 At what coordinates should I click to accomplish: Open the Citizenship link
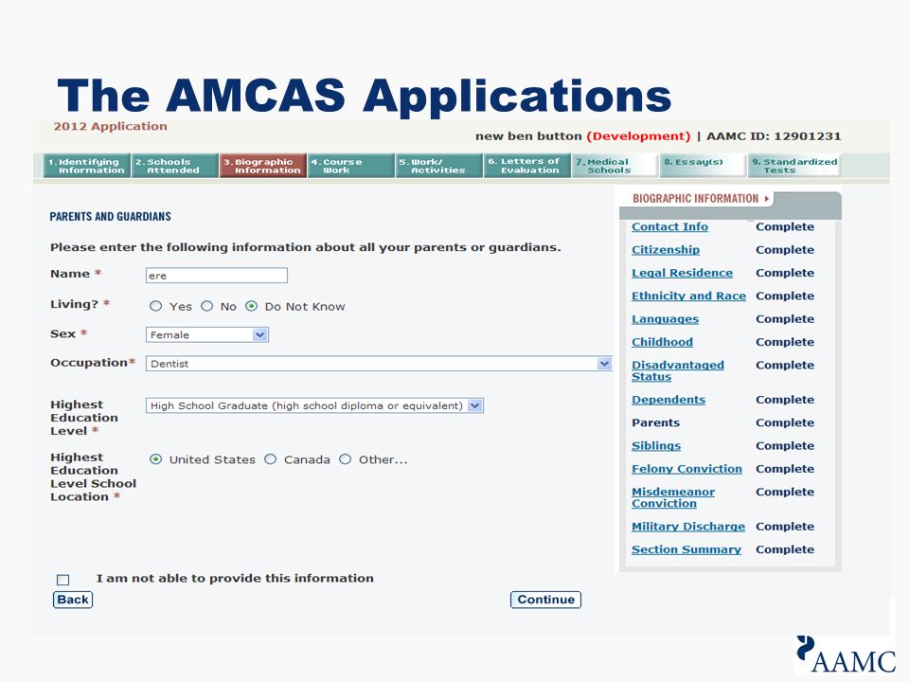666,250
